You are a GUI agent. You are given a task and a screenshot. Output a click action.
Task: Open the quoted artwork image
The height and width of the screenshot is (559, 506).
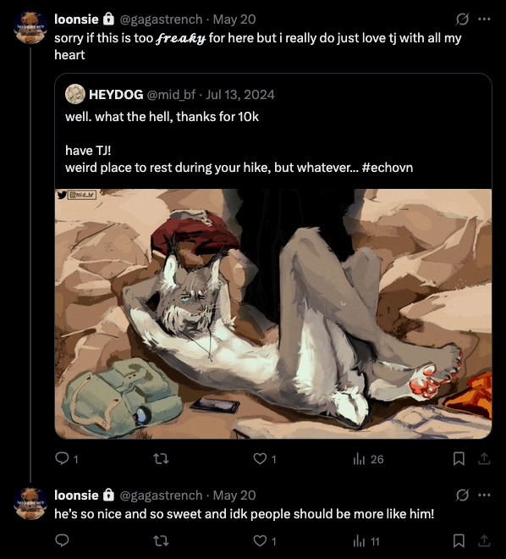273,313
